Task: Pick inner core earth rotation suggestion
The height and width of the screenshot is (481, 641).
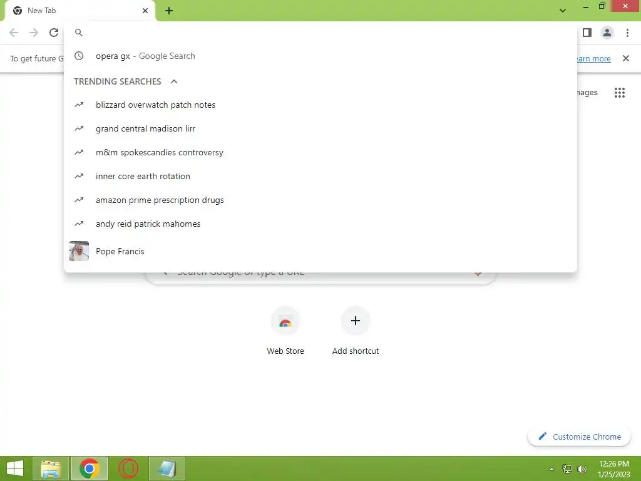Action: [320, 176]
